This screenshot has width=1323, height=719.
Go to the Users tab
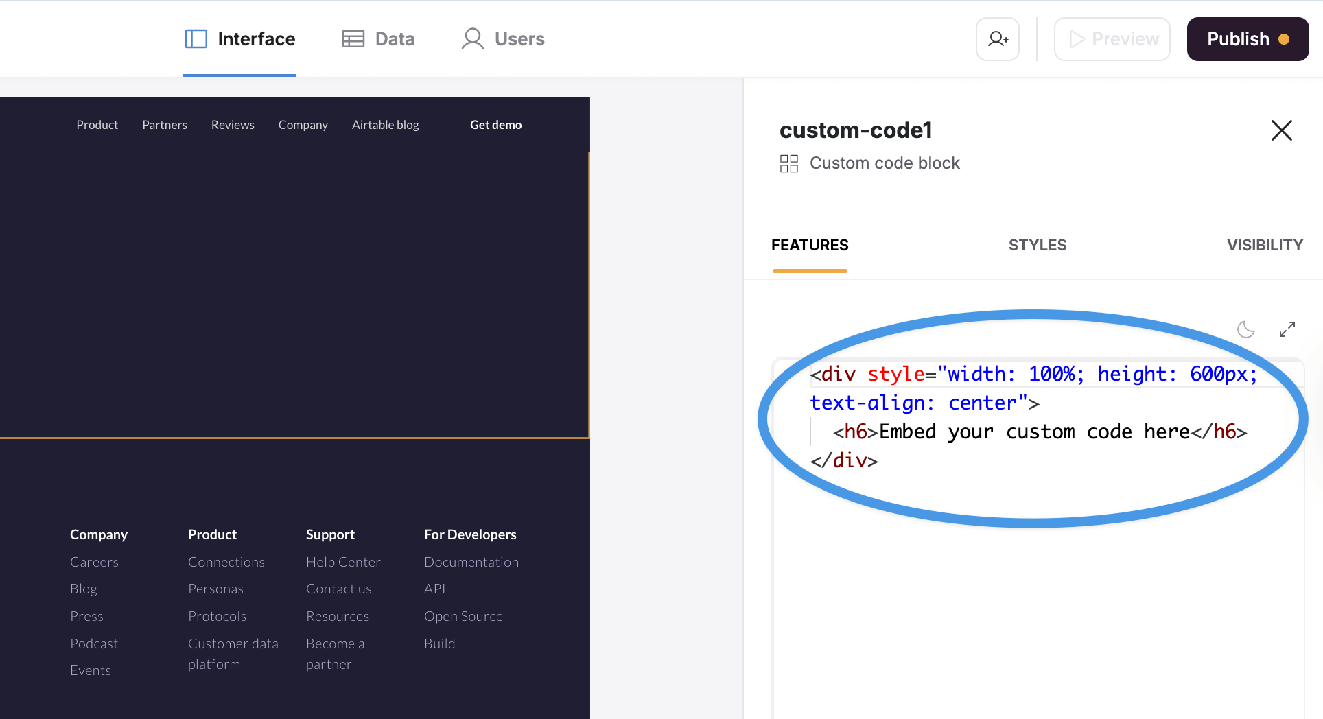pyautogui.click(x=503, y=39)
